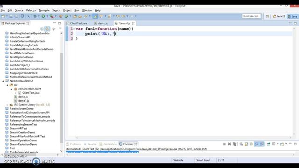Image resolution: width=299 pixels, height=168 pixels.
Task: Collapse the src folder node
Action: point(7,85)
